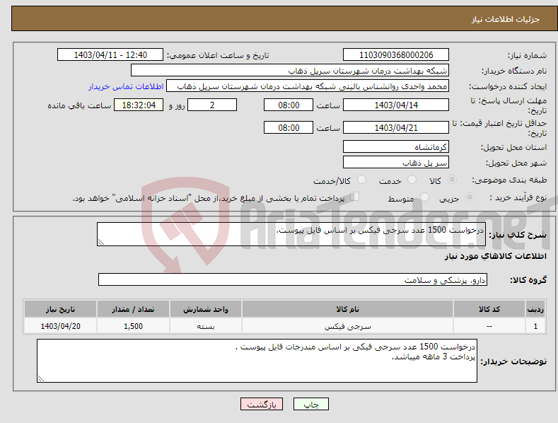558x423 pixels.
Task: Click the بازگشت (back) button
Action: (x=262, y=404)
